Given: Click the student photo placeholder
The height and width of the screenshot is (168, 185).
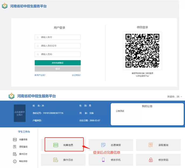Looking at the screenshot, I should (20, 113).
